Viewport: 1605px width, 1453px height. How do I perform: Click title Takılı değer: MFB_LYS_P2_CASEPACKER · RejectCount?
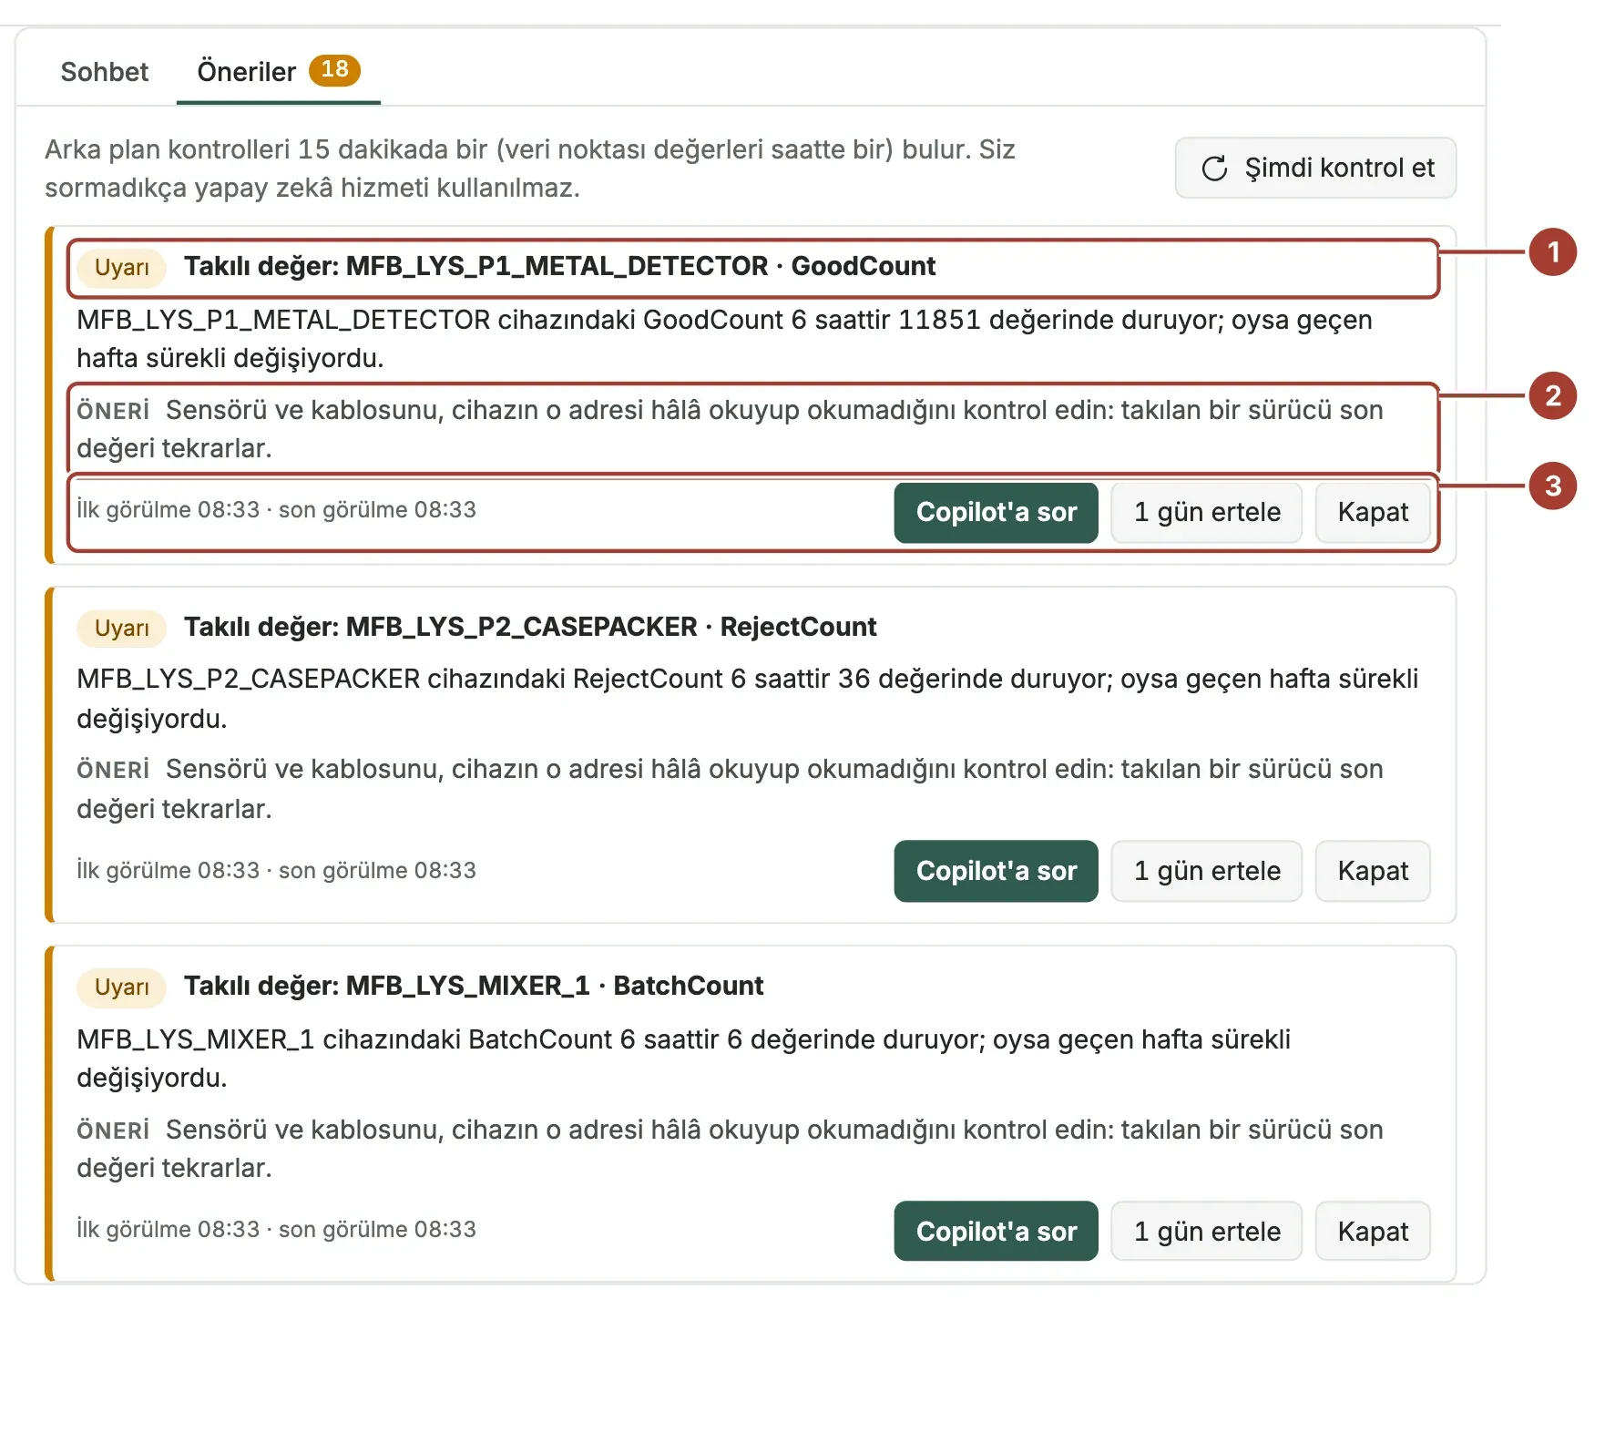pos(530,627)
